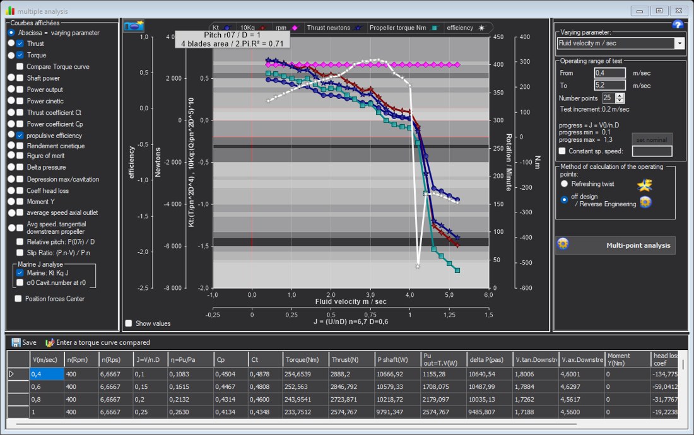This screenshot has width=694, height=435.
Task: Click the multiple analysis window bar-chart icon
Action: tap(9, 11)
